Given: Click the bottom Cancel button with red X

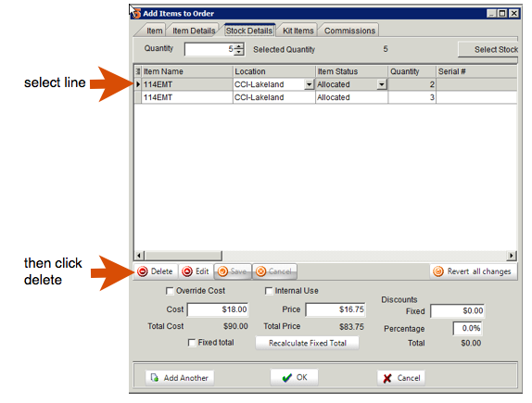Looking at the screenshot, I should 401,378.
